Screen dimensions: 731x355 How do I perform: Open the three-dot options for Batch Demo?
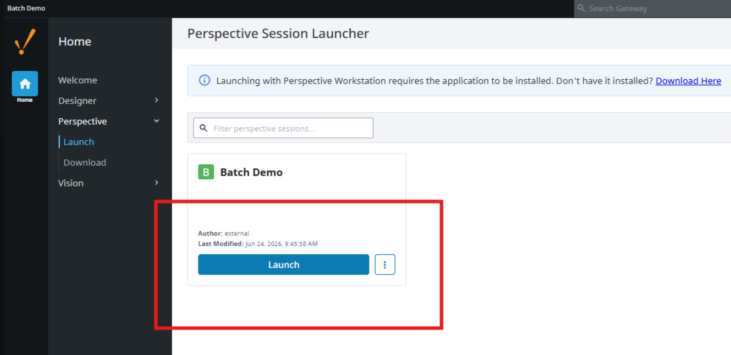coord(385,265)
